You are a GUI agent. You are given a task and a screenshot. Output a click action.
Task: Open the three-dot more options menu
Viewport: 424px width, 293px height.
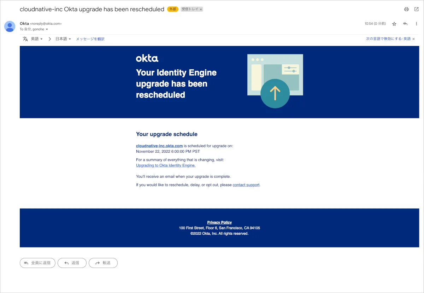coord(416,24)
